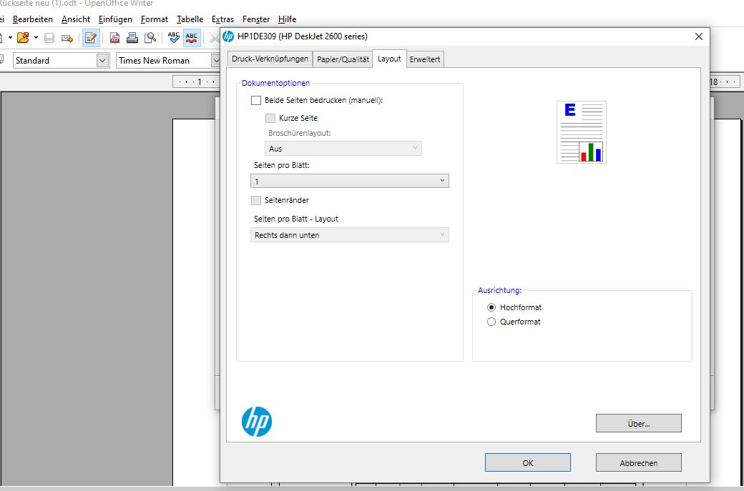Open the Ansicht menu
This screenshot has width=744, height=491.
click(x=75, y=19)
